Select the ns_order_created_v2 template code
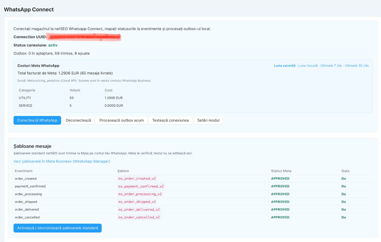The image size is (381, 242). click(137, 179)
